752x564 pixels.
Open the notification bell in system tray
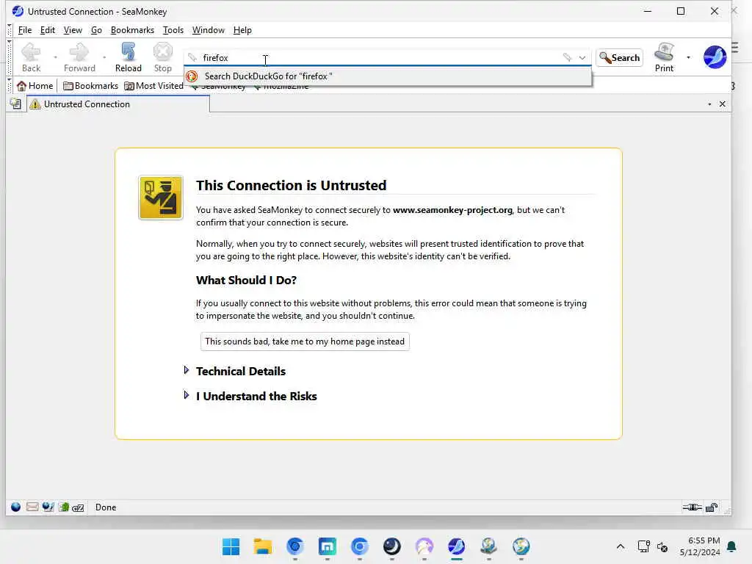point(732,546)
